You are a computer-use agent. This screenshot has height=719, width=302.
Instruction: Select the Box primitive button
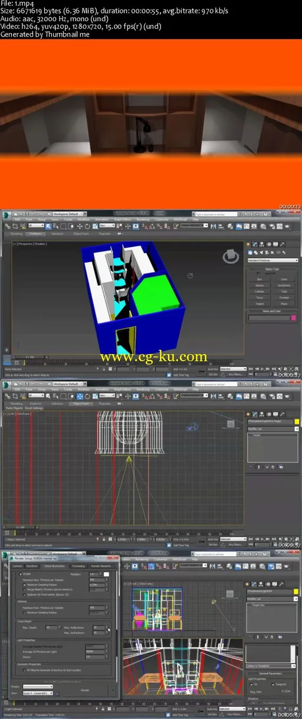[260, 279]
